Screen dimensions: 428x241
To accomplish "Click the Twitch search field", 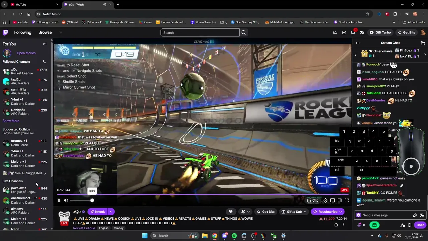I will (x=200, y=32).
